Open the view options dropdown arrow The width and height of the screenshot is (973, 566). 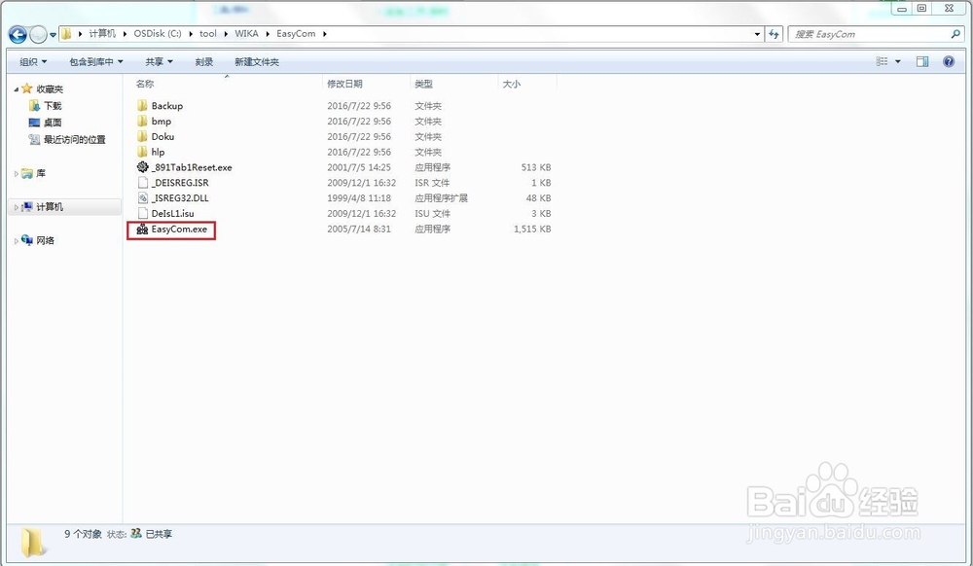[898, 61]
